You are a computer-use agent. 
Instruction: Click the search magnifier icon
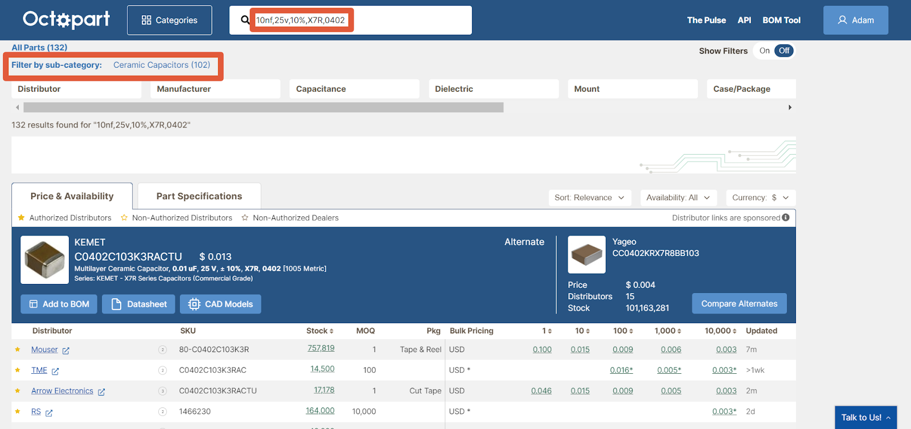coord(245,20)
